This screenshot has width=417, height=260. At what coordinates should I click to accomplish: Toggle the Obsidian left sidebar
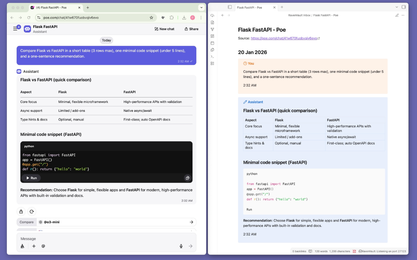pyautogui.click(x=230, y=7)
